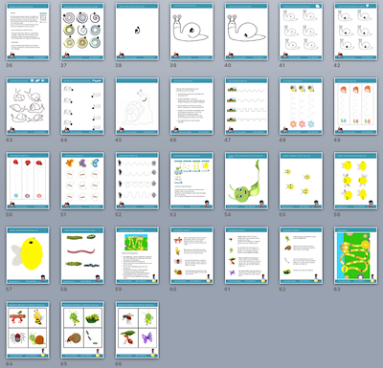Screen dimensions: 383x368
Task: Select page 65 grasshopper cards page
Action: [x=82, y=330]
